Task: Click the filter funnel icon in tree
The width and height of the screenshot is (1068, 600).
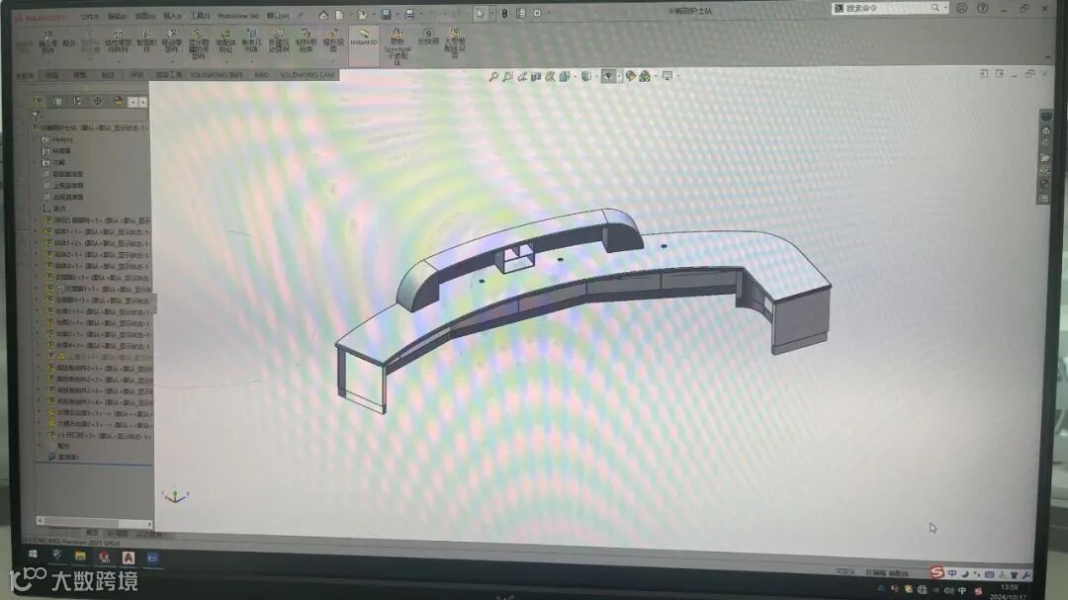Action: pos(36,115)
